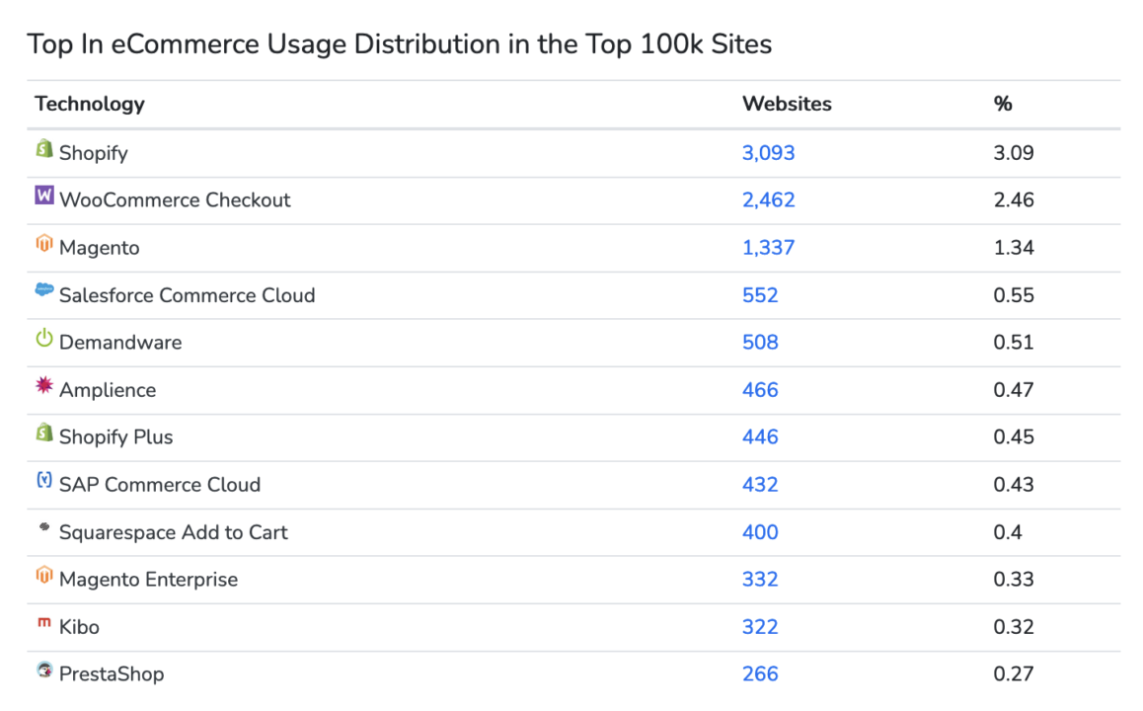Click the Shopify Plus name
Image resolution: width=1143 pixels, height=711 pixels.
click(115, 437)
